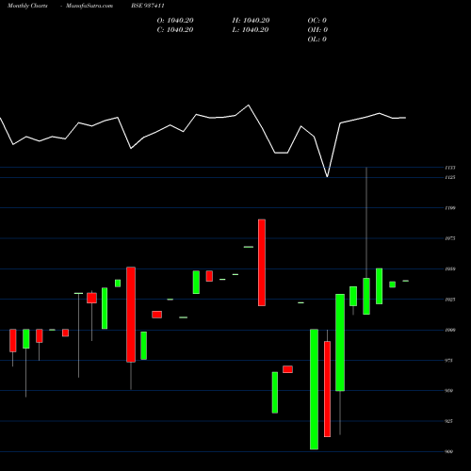The image size is (471, 471).
Task: Click the 1025 price axis label
Action: [450, 300]
